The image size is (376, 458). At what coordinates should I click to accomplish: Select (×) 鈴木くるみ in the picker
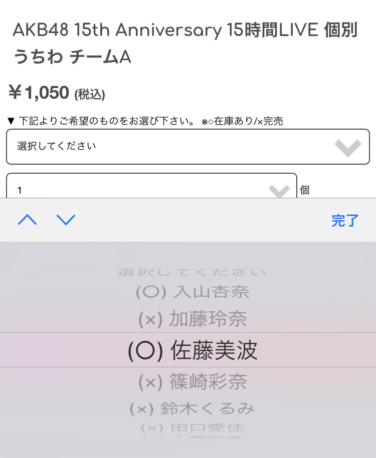coord(193,408)
